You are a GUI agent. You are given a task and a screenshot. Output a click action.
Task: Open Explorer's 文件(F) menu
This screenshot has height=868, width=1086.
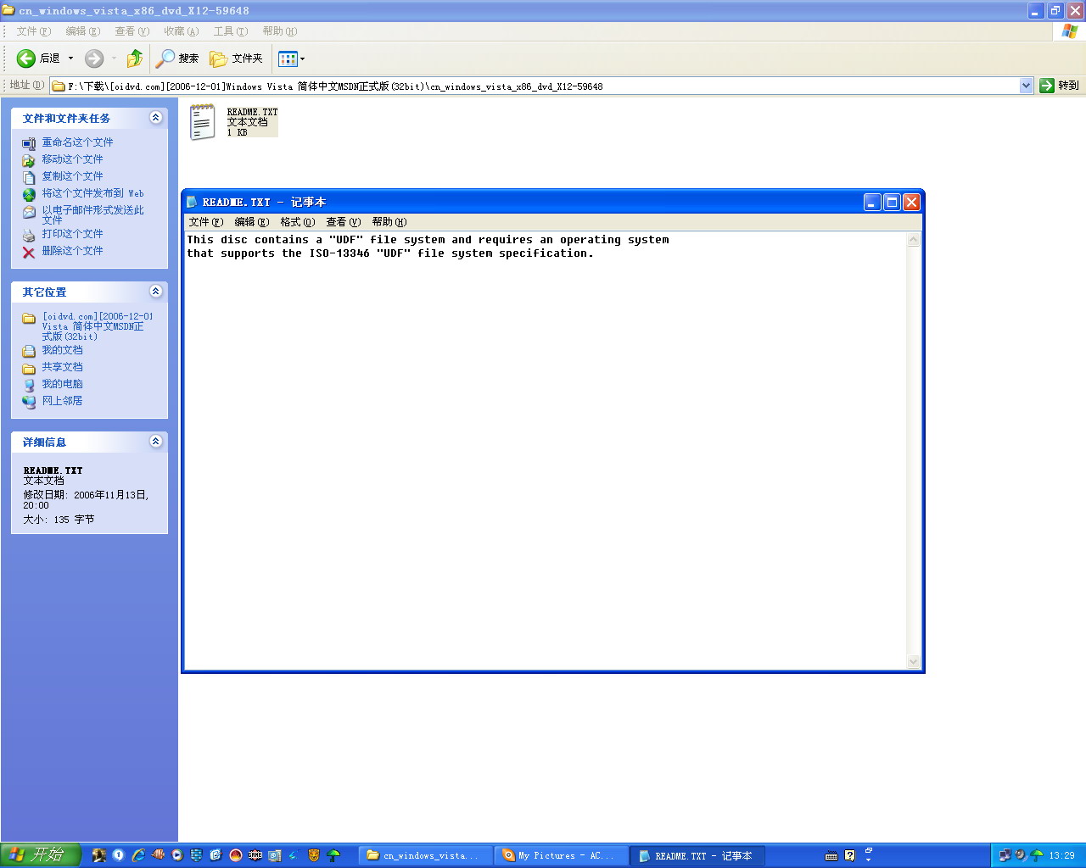point(34,31)
